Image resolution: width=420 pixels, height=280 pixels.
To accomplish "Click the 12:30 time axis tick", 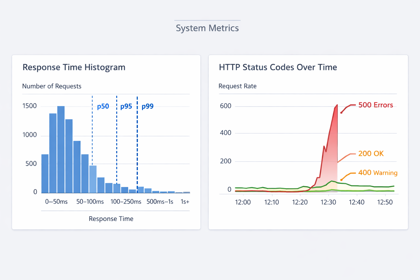I will [x=328, y=202].
